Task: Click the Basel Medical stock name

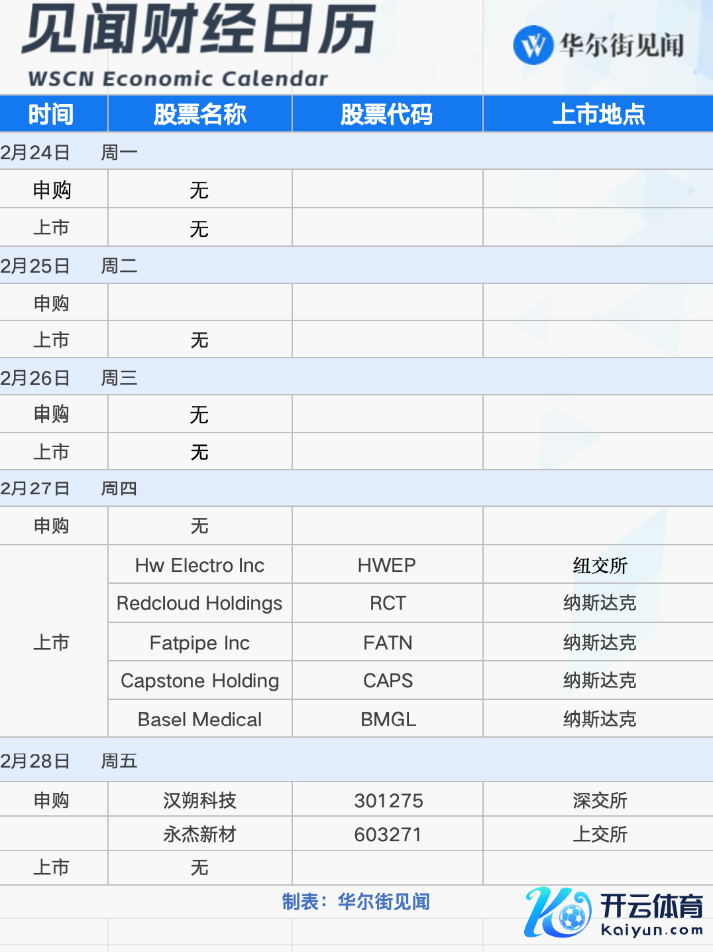Action: click(199, 719)
